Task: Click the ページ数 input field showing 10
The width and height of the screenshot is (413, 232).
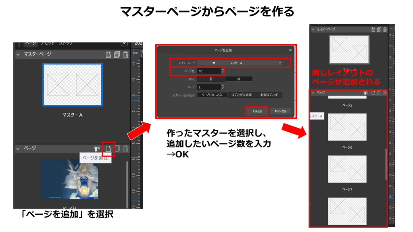Action: click(208, 71)
